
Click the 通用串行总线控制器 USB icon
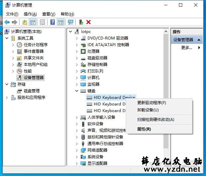(x=83, y=144)
